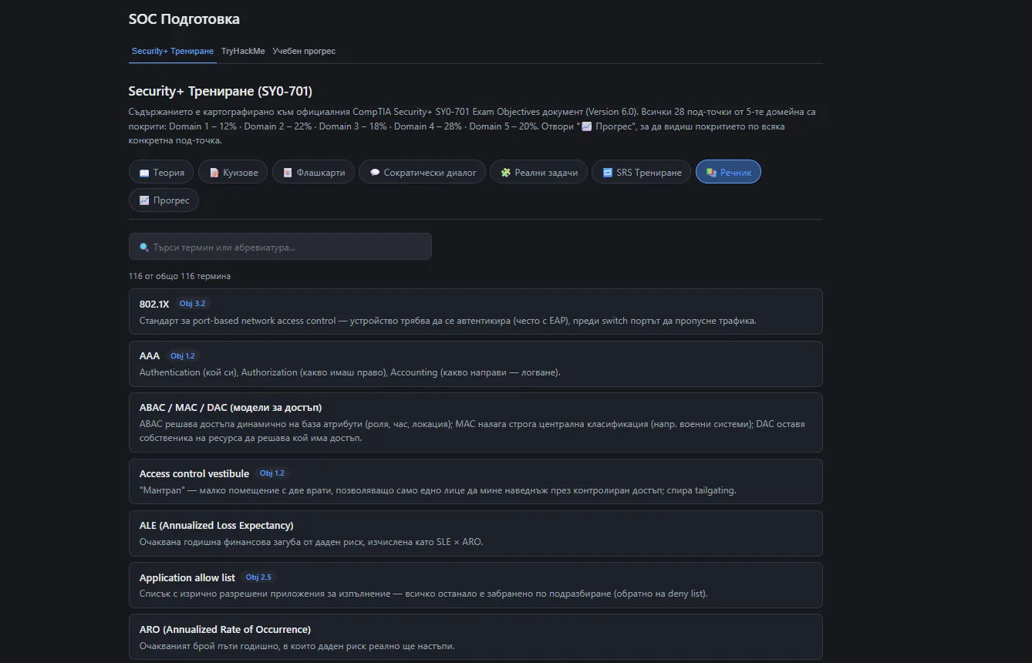Click the Security+ Трениране (SY0-701) heading
This screenshot has width=1032, height=663.
[x=221, y=91]
